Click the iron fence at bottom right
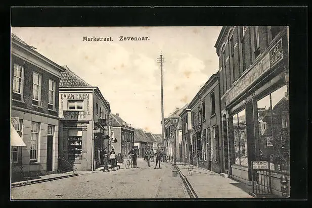This screenshot has height=208, width=312. (262, 181)
